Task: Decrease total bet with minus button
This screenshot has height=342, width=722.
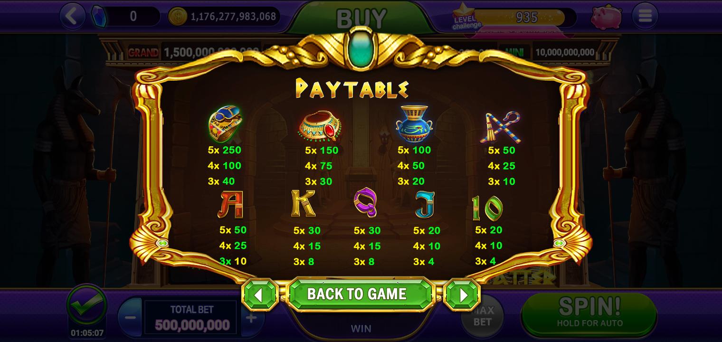Action: point(130,317)
